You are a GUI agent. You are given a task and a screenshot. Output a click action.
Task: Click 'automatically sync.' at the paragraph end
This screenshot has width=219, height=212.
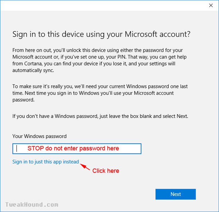coord(33,70)
